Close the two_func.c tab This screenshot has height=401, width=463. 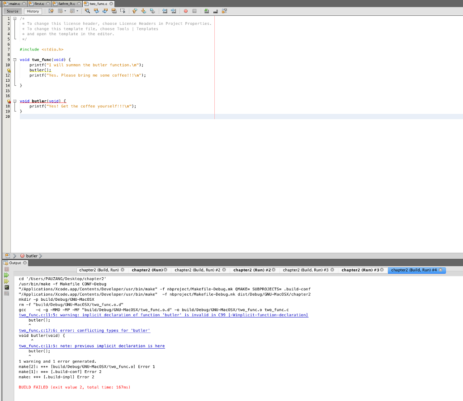click(x=111, y=4)
